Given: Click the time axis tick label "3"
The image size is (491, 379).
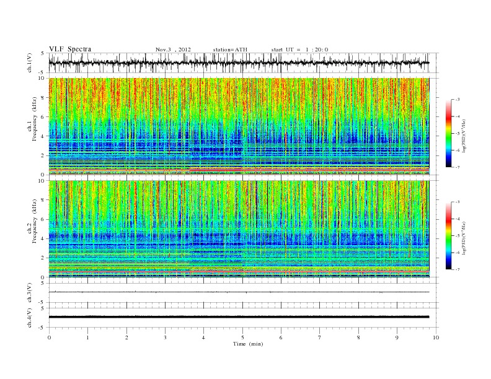Looking at the screenshot, I should (165, 338).
